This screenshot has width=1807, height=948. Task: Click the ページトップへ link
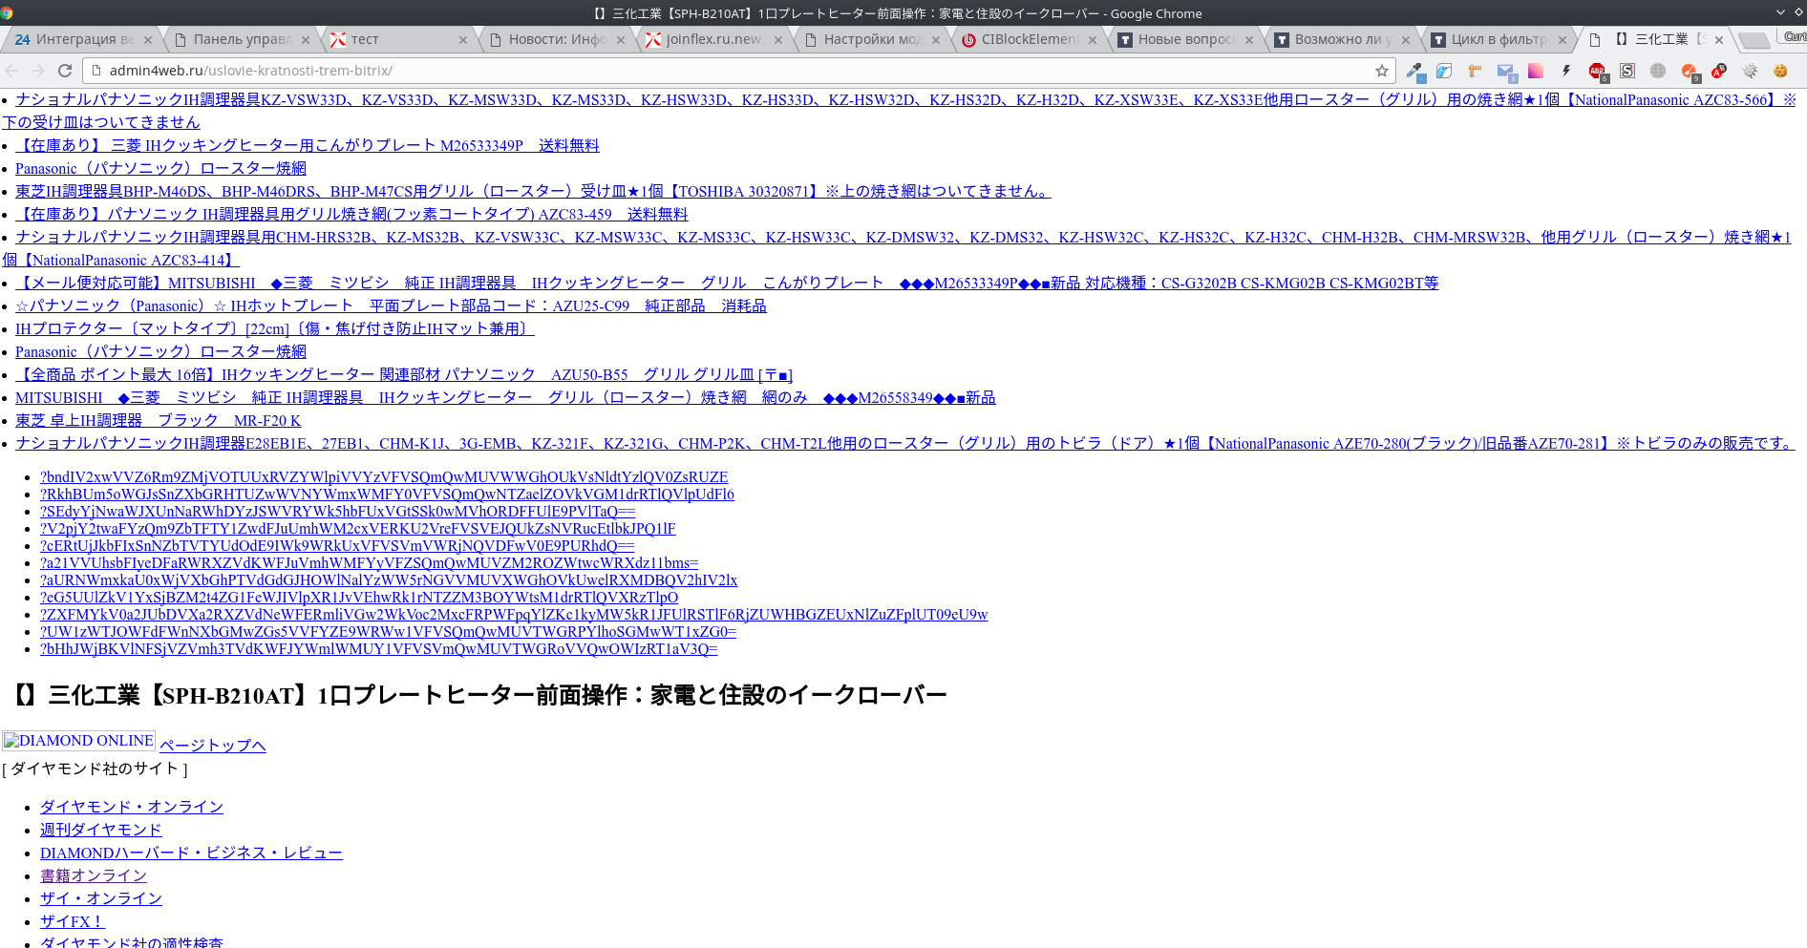(x=213, y=746)
